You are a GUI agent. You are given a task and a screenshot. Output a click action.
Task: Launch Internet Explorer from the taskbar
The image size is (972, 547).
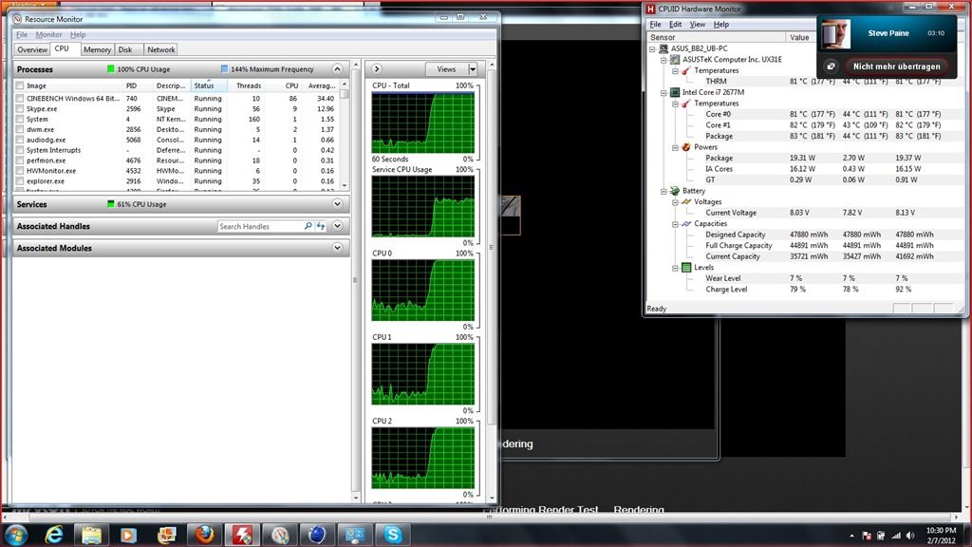coord(54,535)
